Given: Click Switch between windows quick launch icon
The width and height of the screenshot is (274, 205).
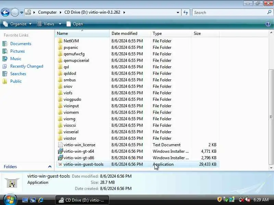Looking at the screenshot, I should click(x=33, y=200).
